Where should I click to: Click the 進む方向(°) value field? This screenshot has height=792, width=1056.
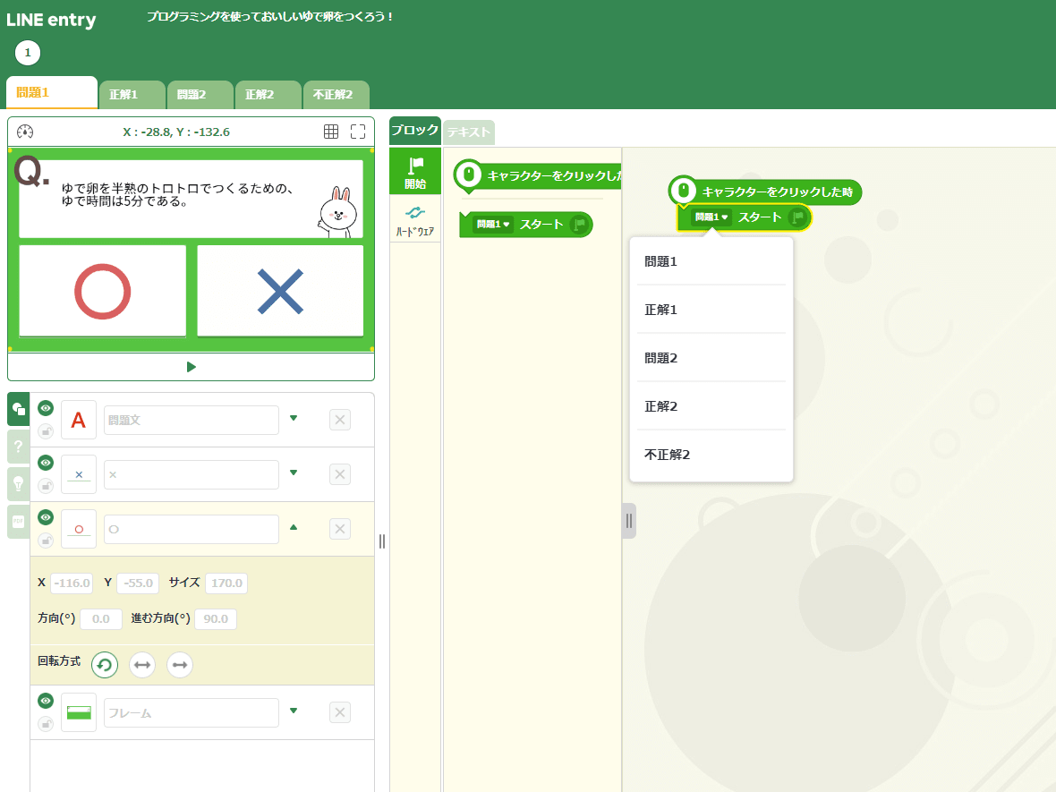216,619
